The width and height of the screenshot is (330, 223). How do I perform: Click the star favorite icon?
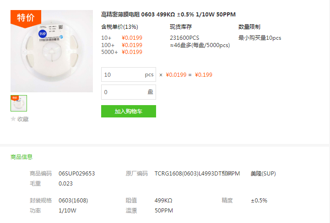[13, 119]
